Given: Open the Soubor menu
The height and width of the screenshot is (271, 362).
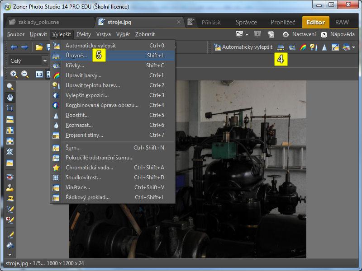Looking at the screenshot, I should (x=16, y=34).
